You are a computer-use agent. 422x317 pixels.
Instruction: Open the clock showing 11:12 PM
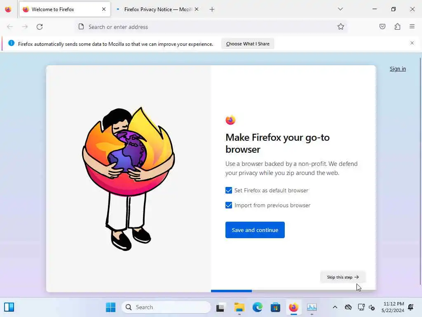(392, 307)
